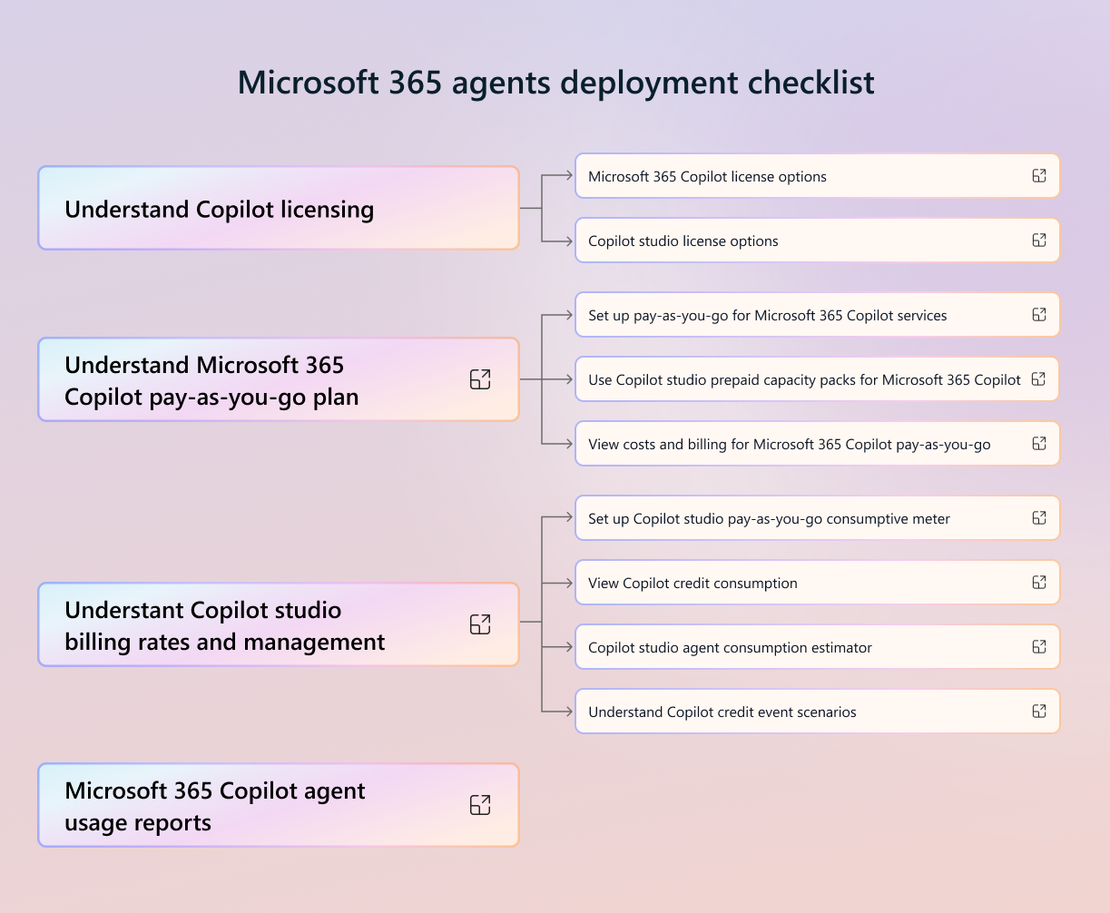Select the Understand Copilot licensing card
The width and height of the screenshot is (1110, 913).
click(x=279, y=208)
